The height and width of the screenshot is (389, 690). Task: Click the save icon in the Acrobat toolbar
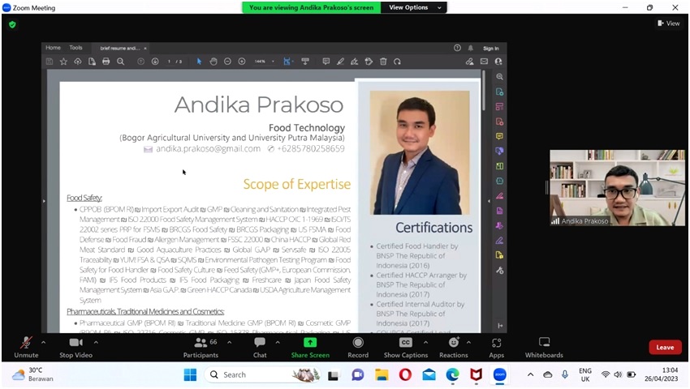click(x=50, y=62)
